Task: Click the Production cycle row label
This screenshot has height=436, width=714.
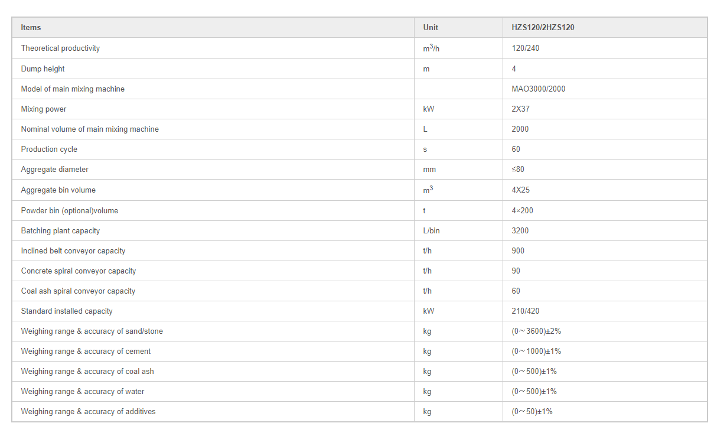Action: click(49, 149)
